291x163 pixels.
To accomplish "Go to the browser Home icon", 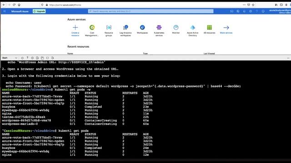I will click(x=19, y=5).
